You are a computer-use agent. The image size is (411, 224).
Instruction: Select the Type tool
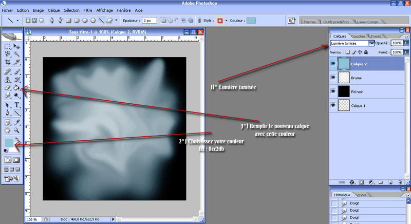click(17, 105)
